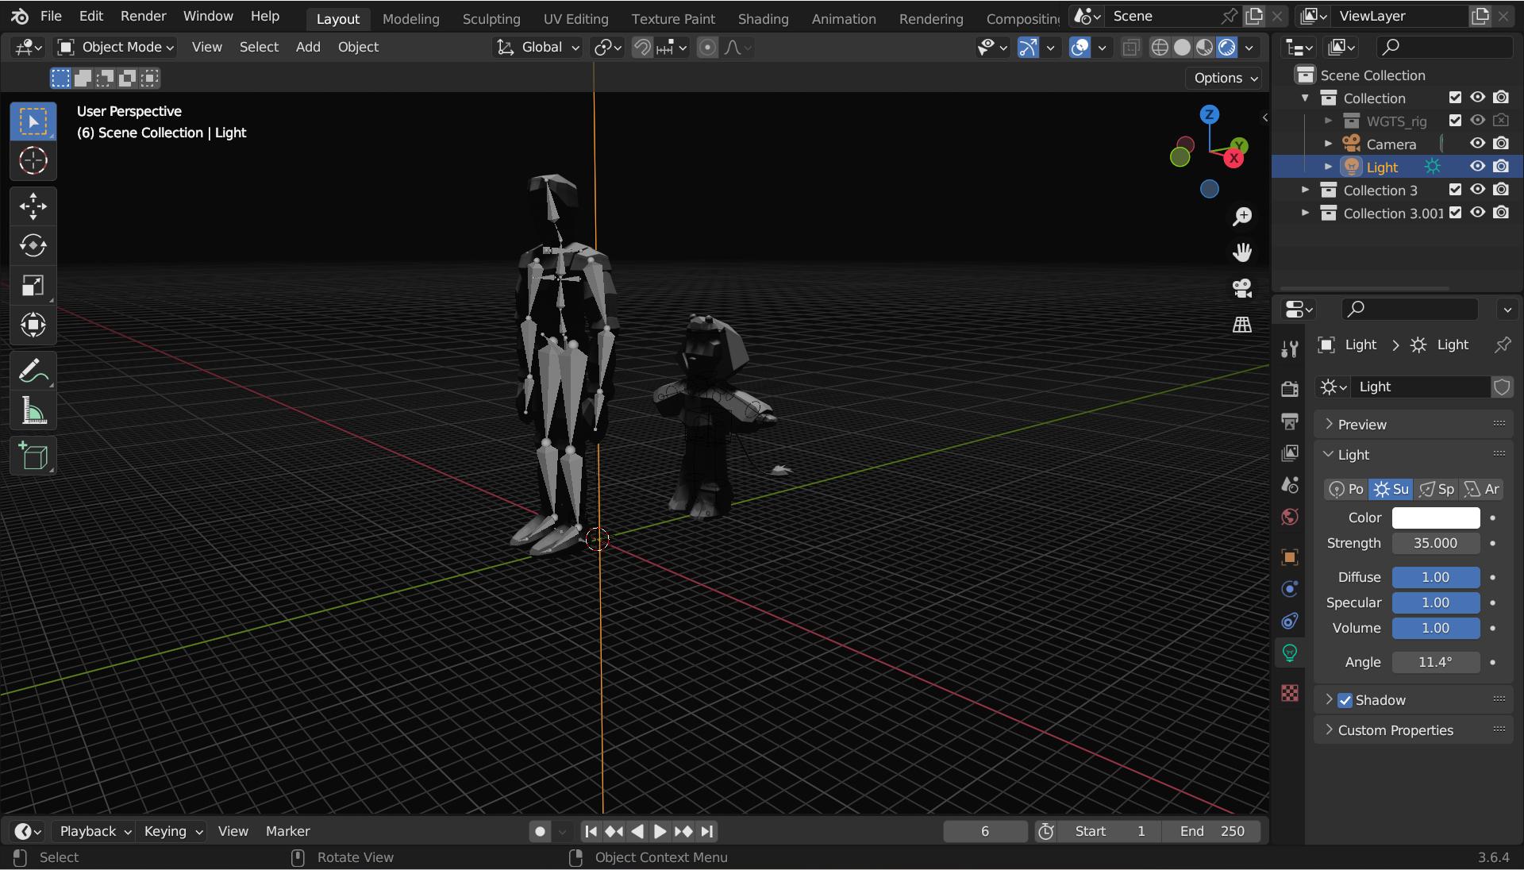This screenshot has height=870, width=1524.
Task: Open the light Color swatch
Action: tap(1436, 518)
